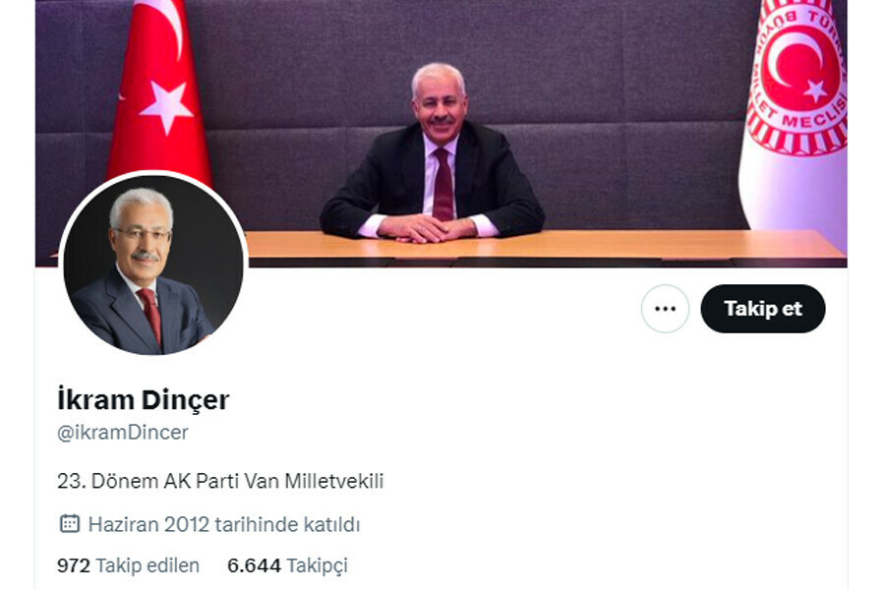Open the three-dot more options menu
Viewport: 885px width, 590px height.
pos(665,309)
